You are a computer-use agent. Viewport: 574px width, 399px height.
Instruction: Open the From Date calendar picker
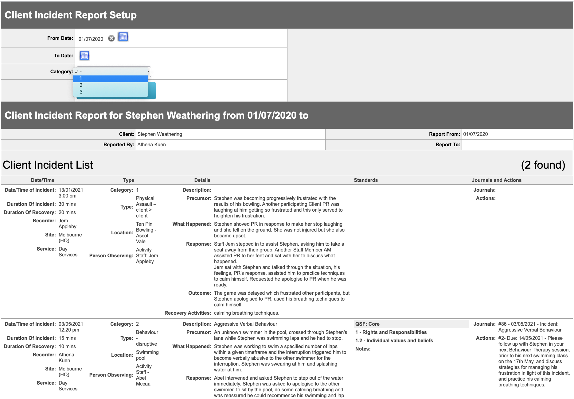pos(123,37)
